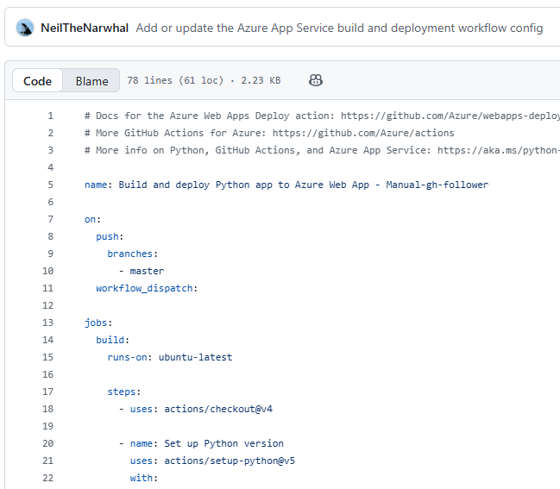The width and height of the screenshot is (560, 489).
Task: Click the 'runs-on: ubuntu-latest' line
Action: [x=170, y=357]
